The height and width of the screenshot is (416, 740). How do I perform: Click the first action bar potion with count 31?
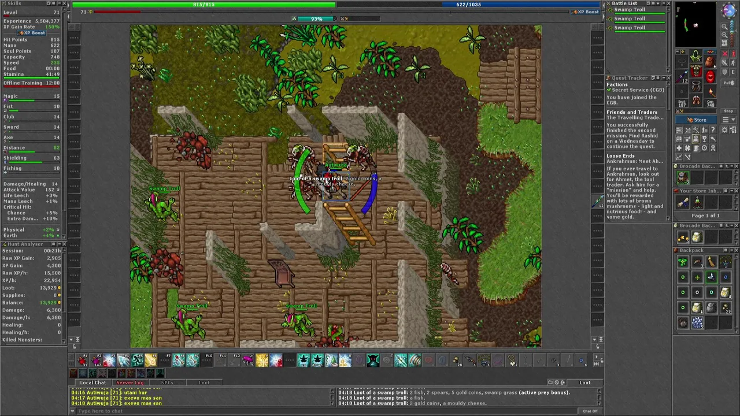click(82, 360)
